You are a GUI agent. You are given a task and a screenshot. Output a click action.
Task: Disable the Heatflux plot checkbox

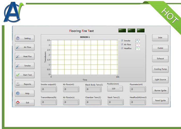(122, 49)
